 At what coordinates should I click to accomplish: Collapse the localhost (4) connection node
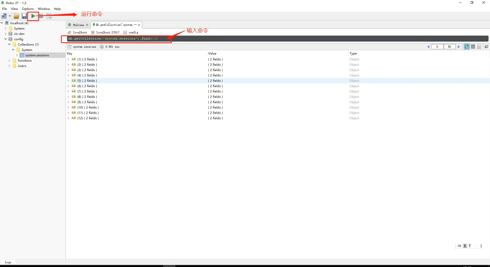[x=2, y=23]
